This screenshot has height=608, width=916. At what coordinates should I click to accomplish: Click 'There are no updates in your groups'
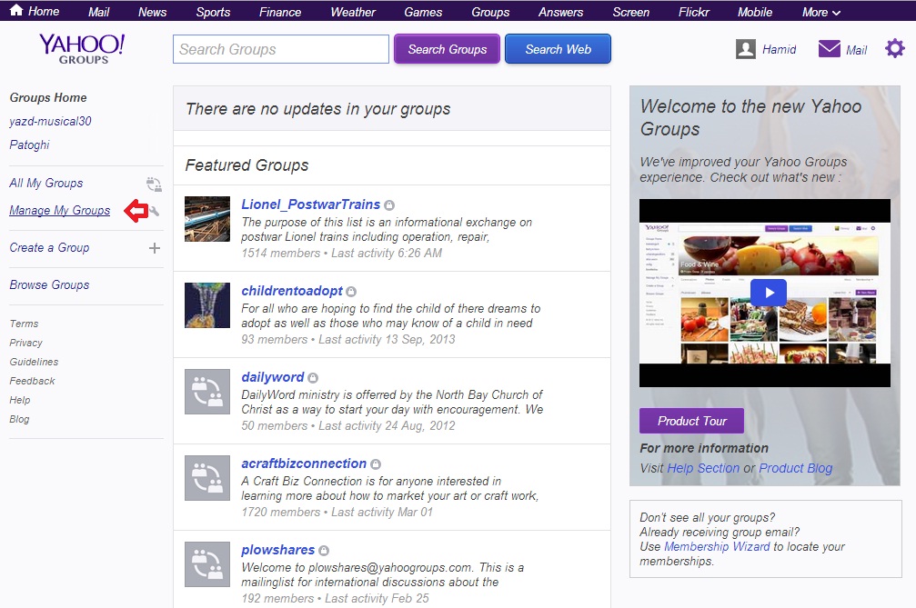pos(318,109)
